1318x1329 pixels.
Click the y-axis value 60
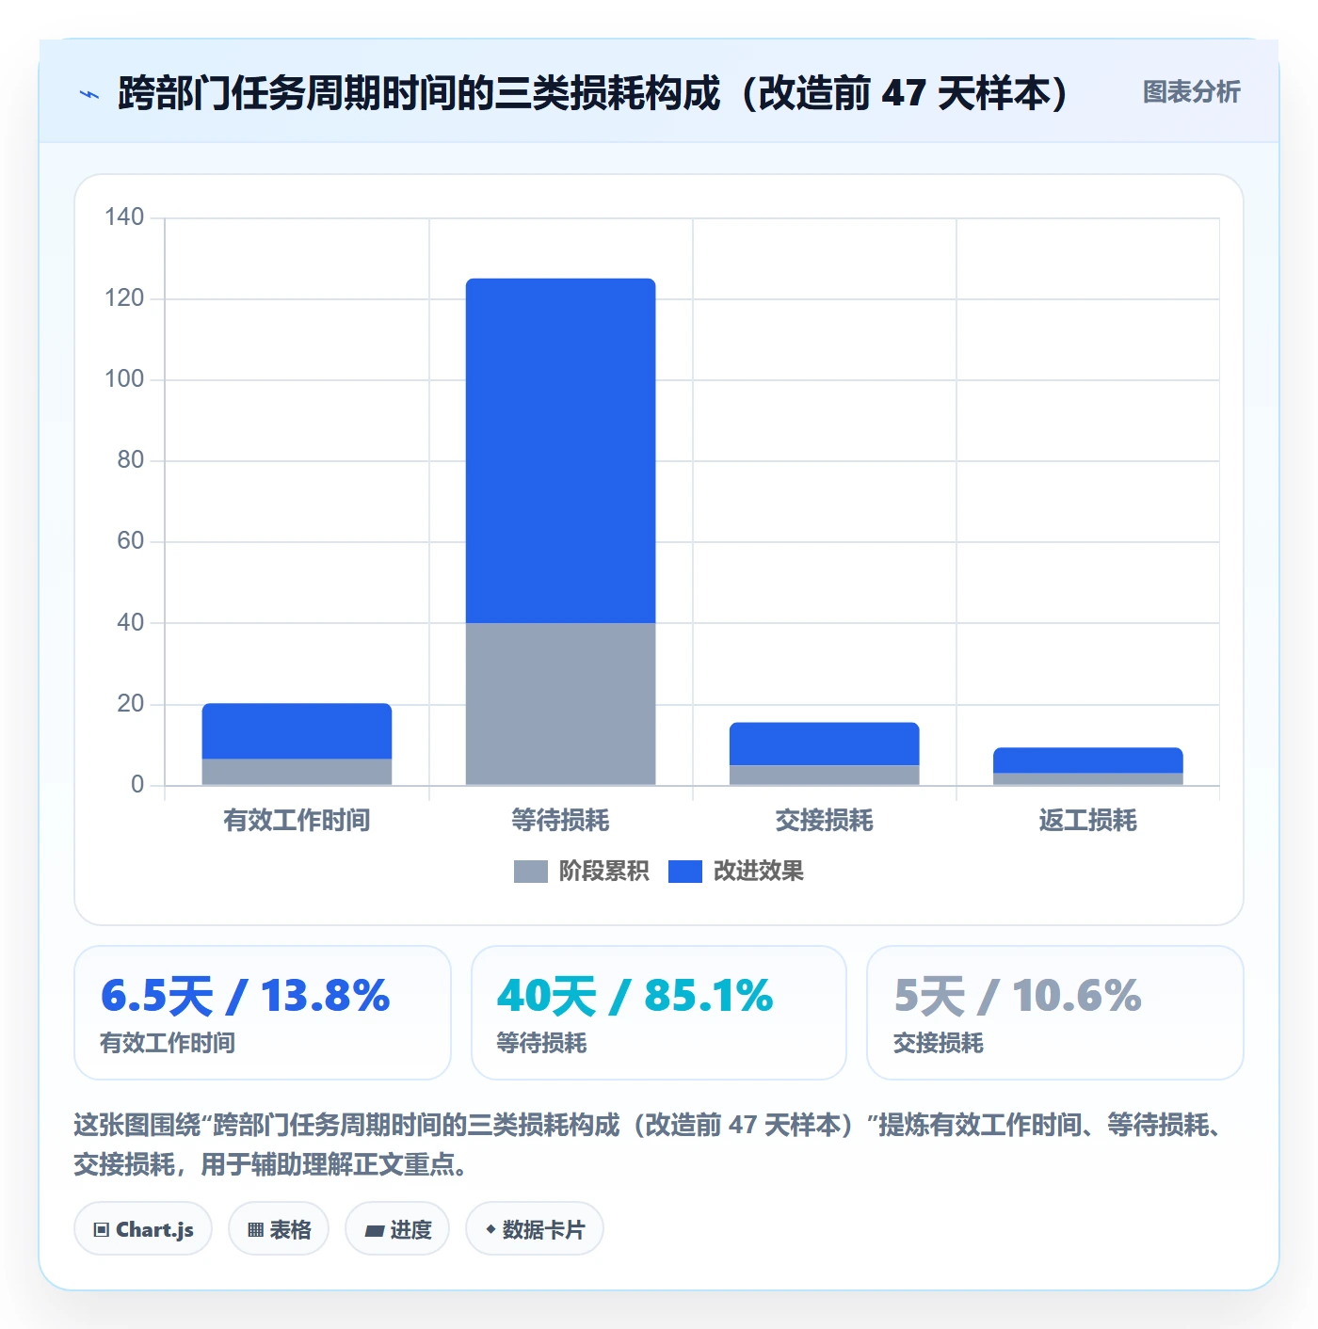pyautogui.click(x=130, y=541)
